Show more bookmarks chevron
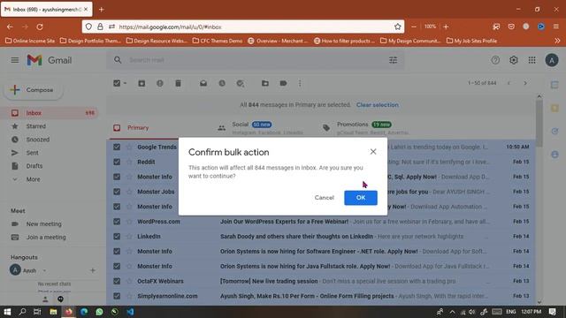Screen dimensions: 566x318 coord(557,41)
